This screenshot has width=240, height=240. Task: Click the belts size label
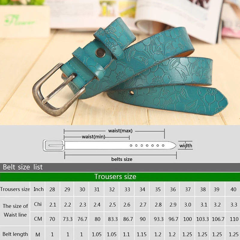pos(122,159)
